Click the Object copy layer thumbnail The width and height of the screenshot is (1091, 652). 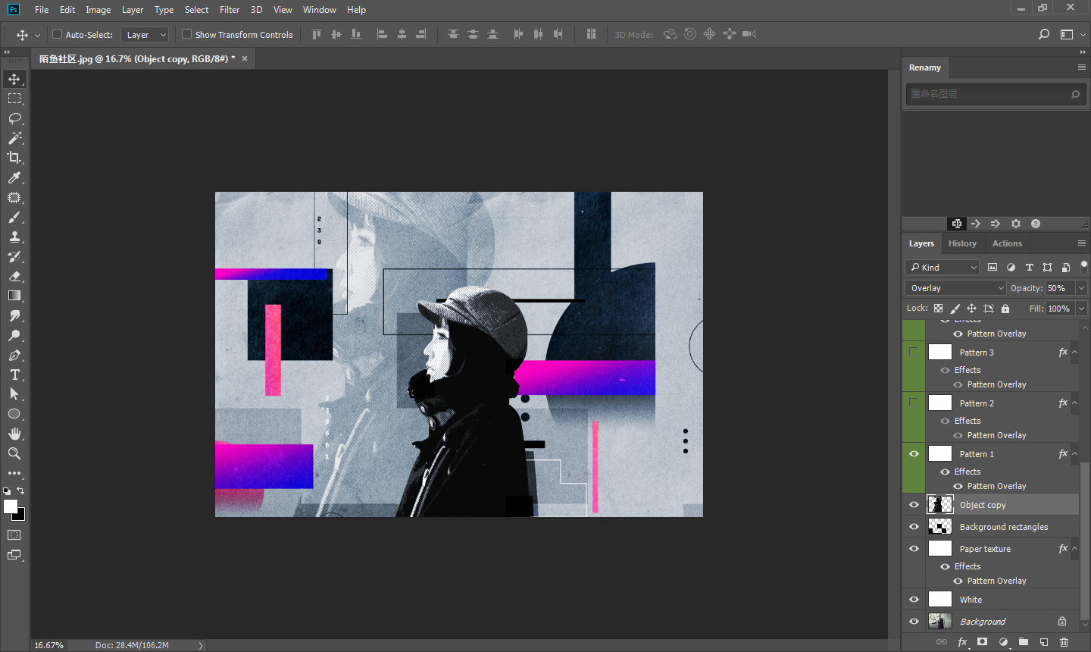[x=940, y=505]
